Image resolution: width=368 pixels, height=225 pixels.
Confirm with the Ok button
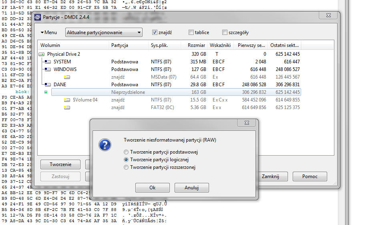(x=153, y=188)
